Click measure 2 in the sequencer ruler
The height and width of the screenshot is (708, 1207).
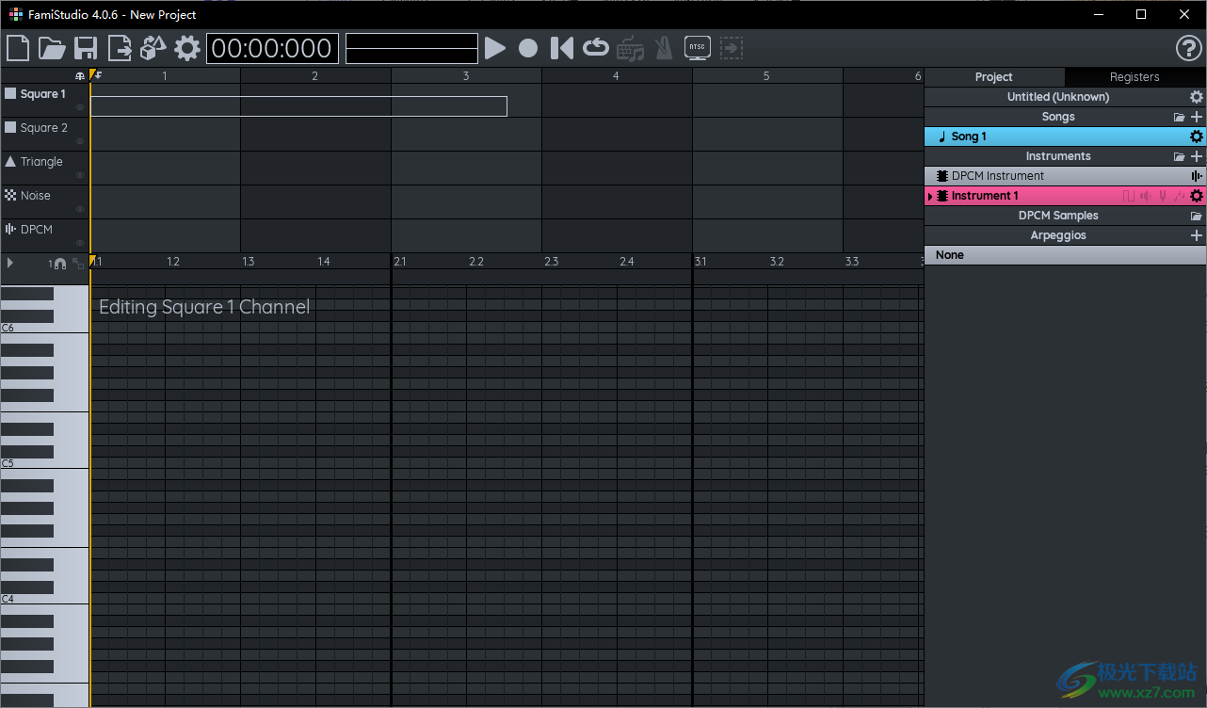(x=315, y=76)
